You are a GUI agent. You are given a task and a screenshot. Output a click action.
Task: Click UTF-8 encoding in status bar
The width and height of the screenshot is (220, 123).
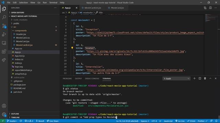pos(154,121)
